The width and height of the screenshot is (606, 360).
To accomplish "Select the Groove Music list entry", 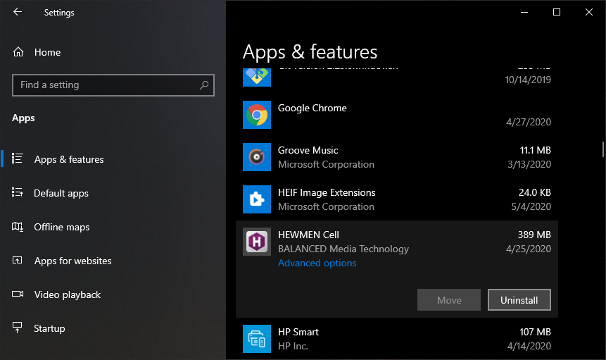I will point(397,157).
